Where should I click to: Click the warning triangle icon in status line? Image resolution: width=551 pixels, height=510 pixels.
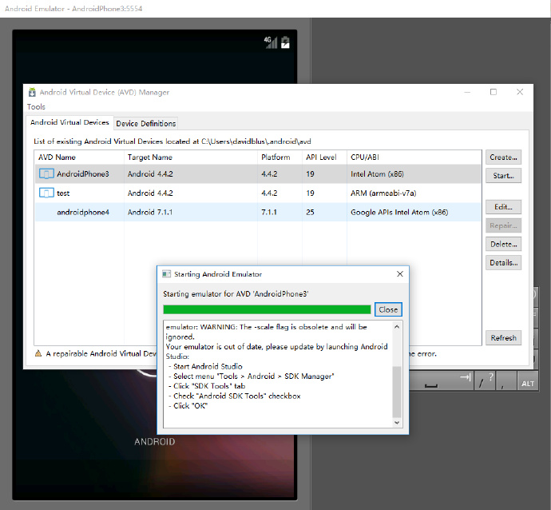(38, 353)
